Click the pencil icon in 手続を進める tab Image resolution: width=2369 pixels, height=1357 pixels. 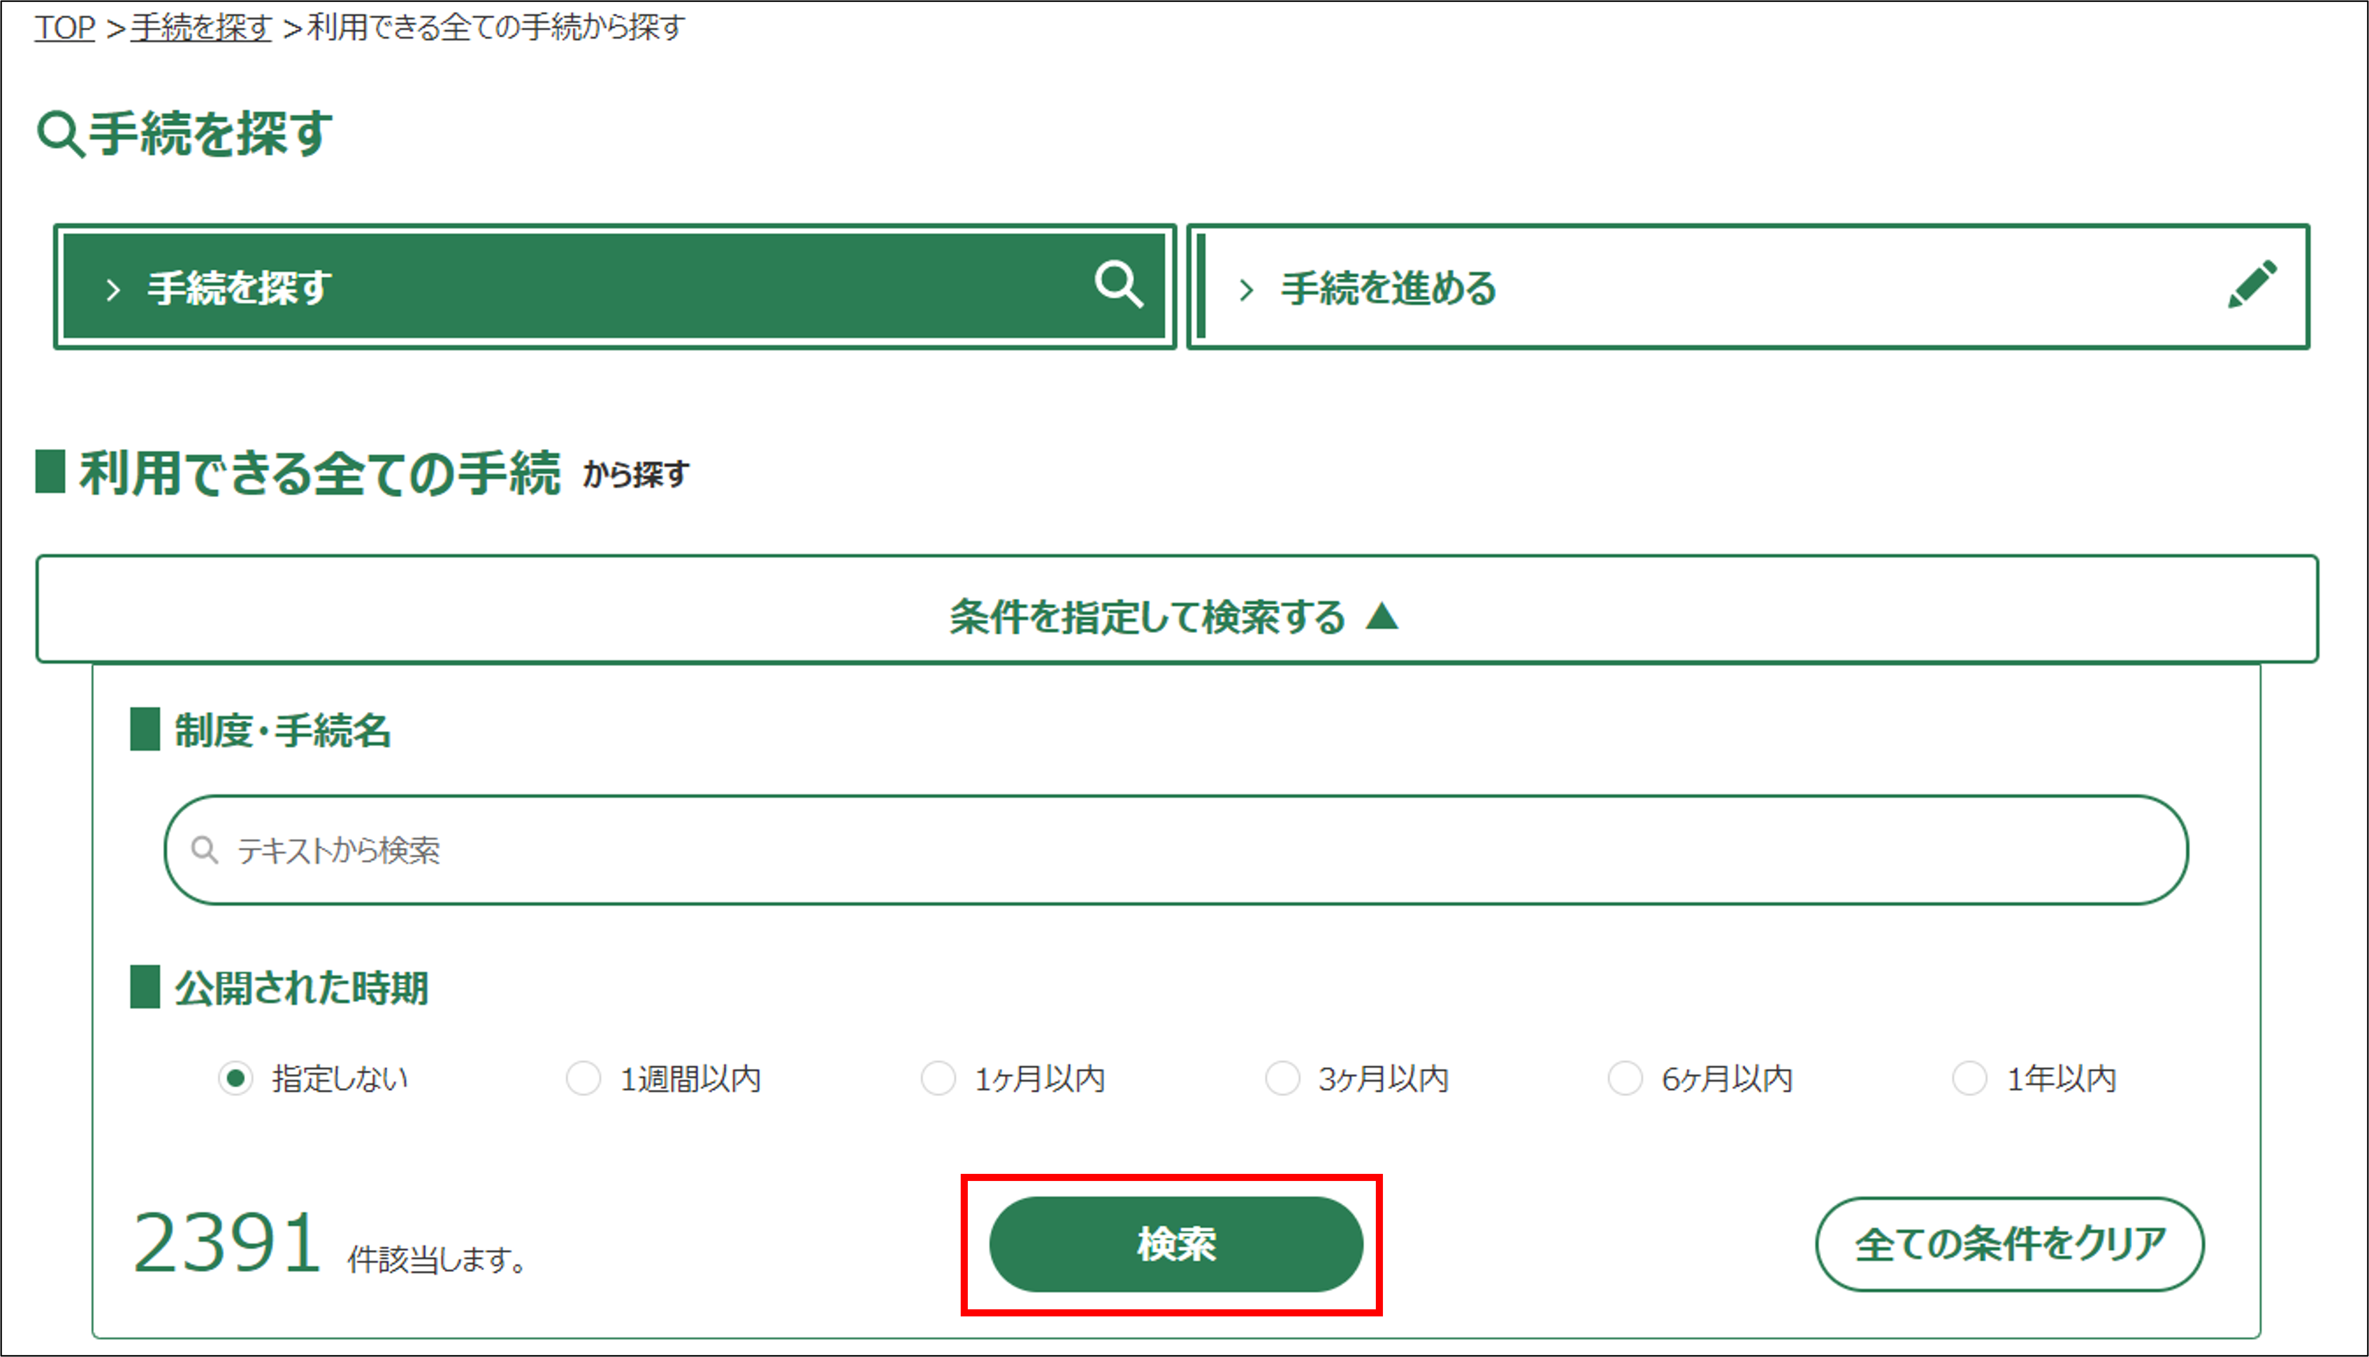coord(2252,284)
